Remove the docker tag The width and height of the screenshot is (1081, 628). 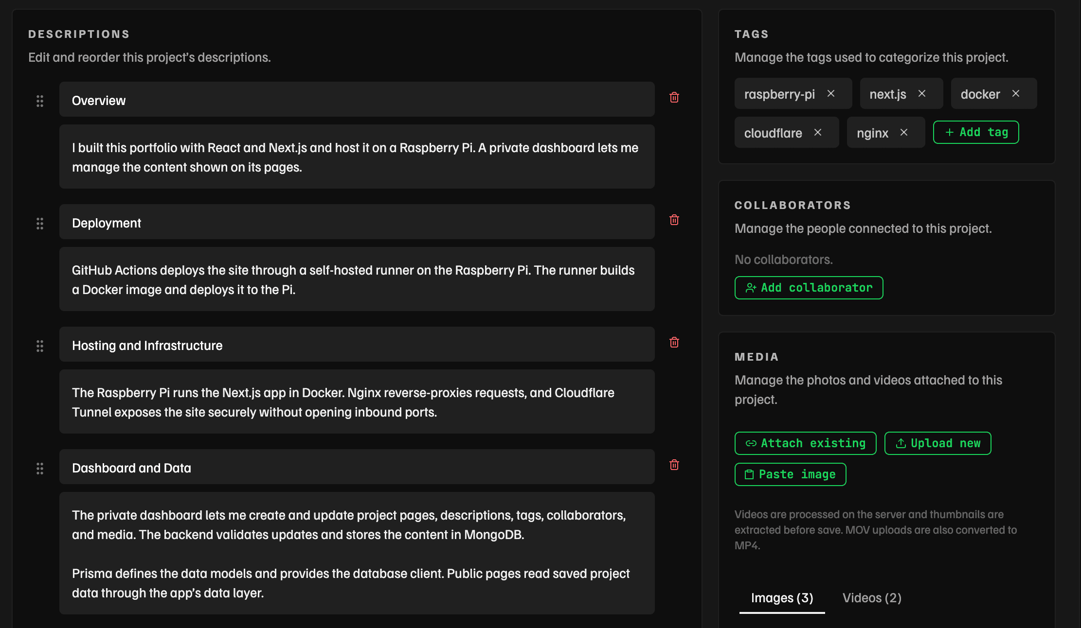pyautogui.click(x=1016, y=93)
